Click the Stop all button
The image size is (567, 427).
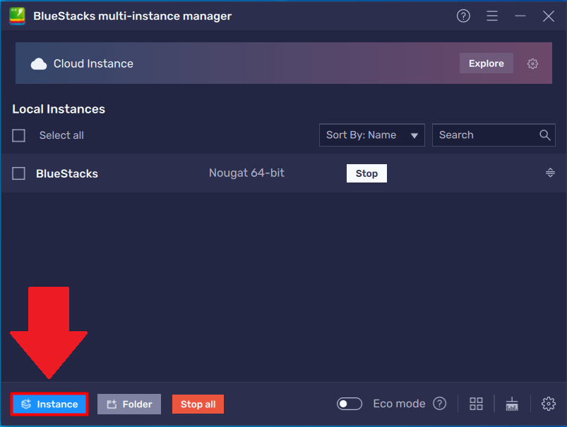point(198,404)
